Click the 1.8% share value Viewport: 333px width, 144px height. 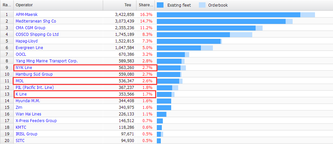click(x=147, y=87)
